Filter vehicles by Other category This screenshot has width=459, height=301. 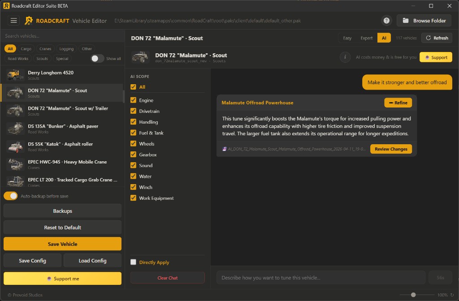coord(87,48)
